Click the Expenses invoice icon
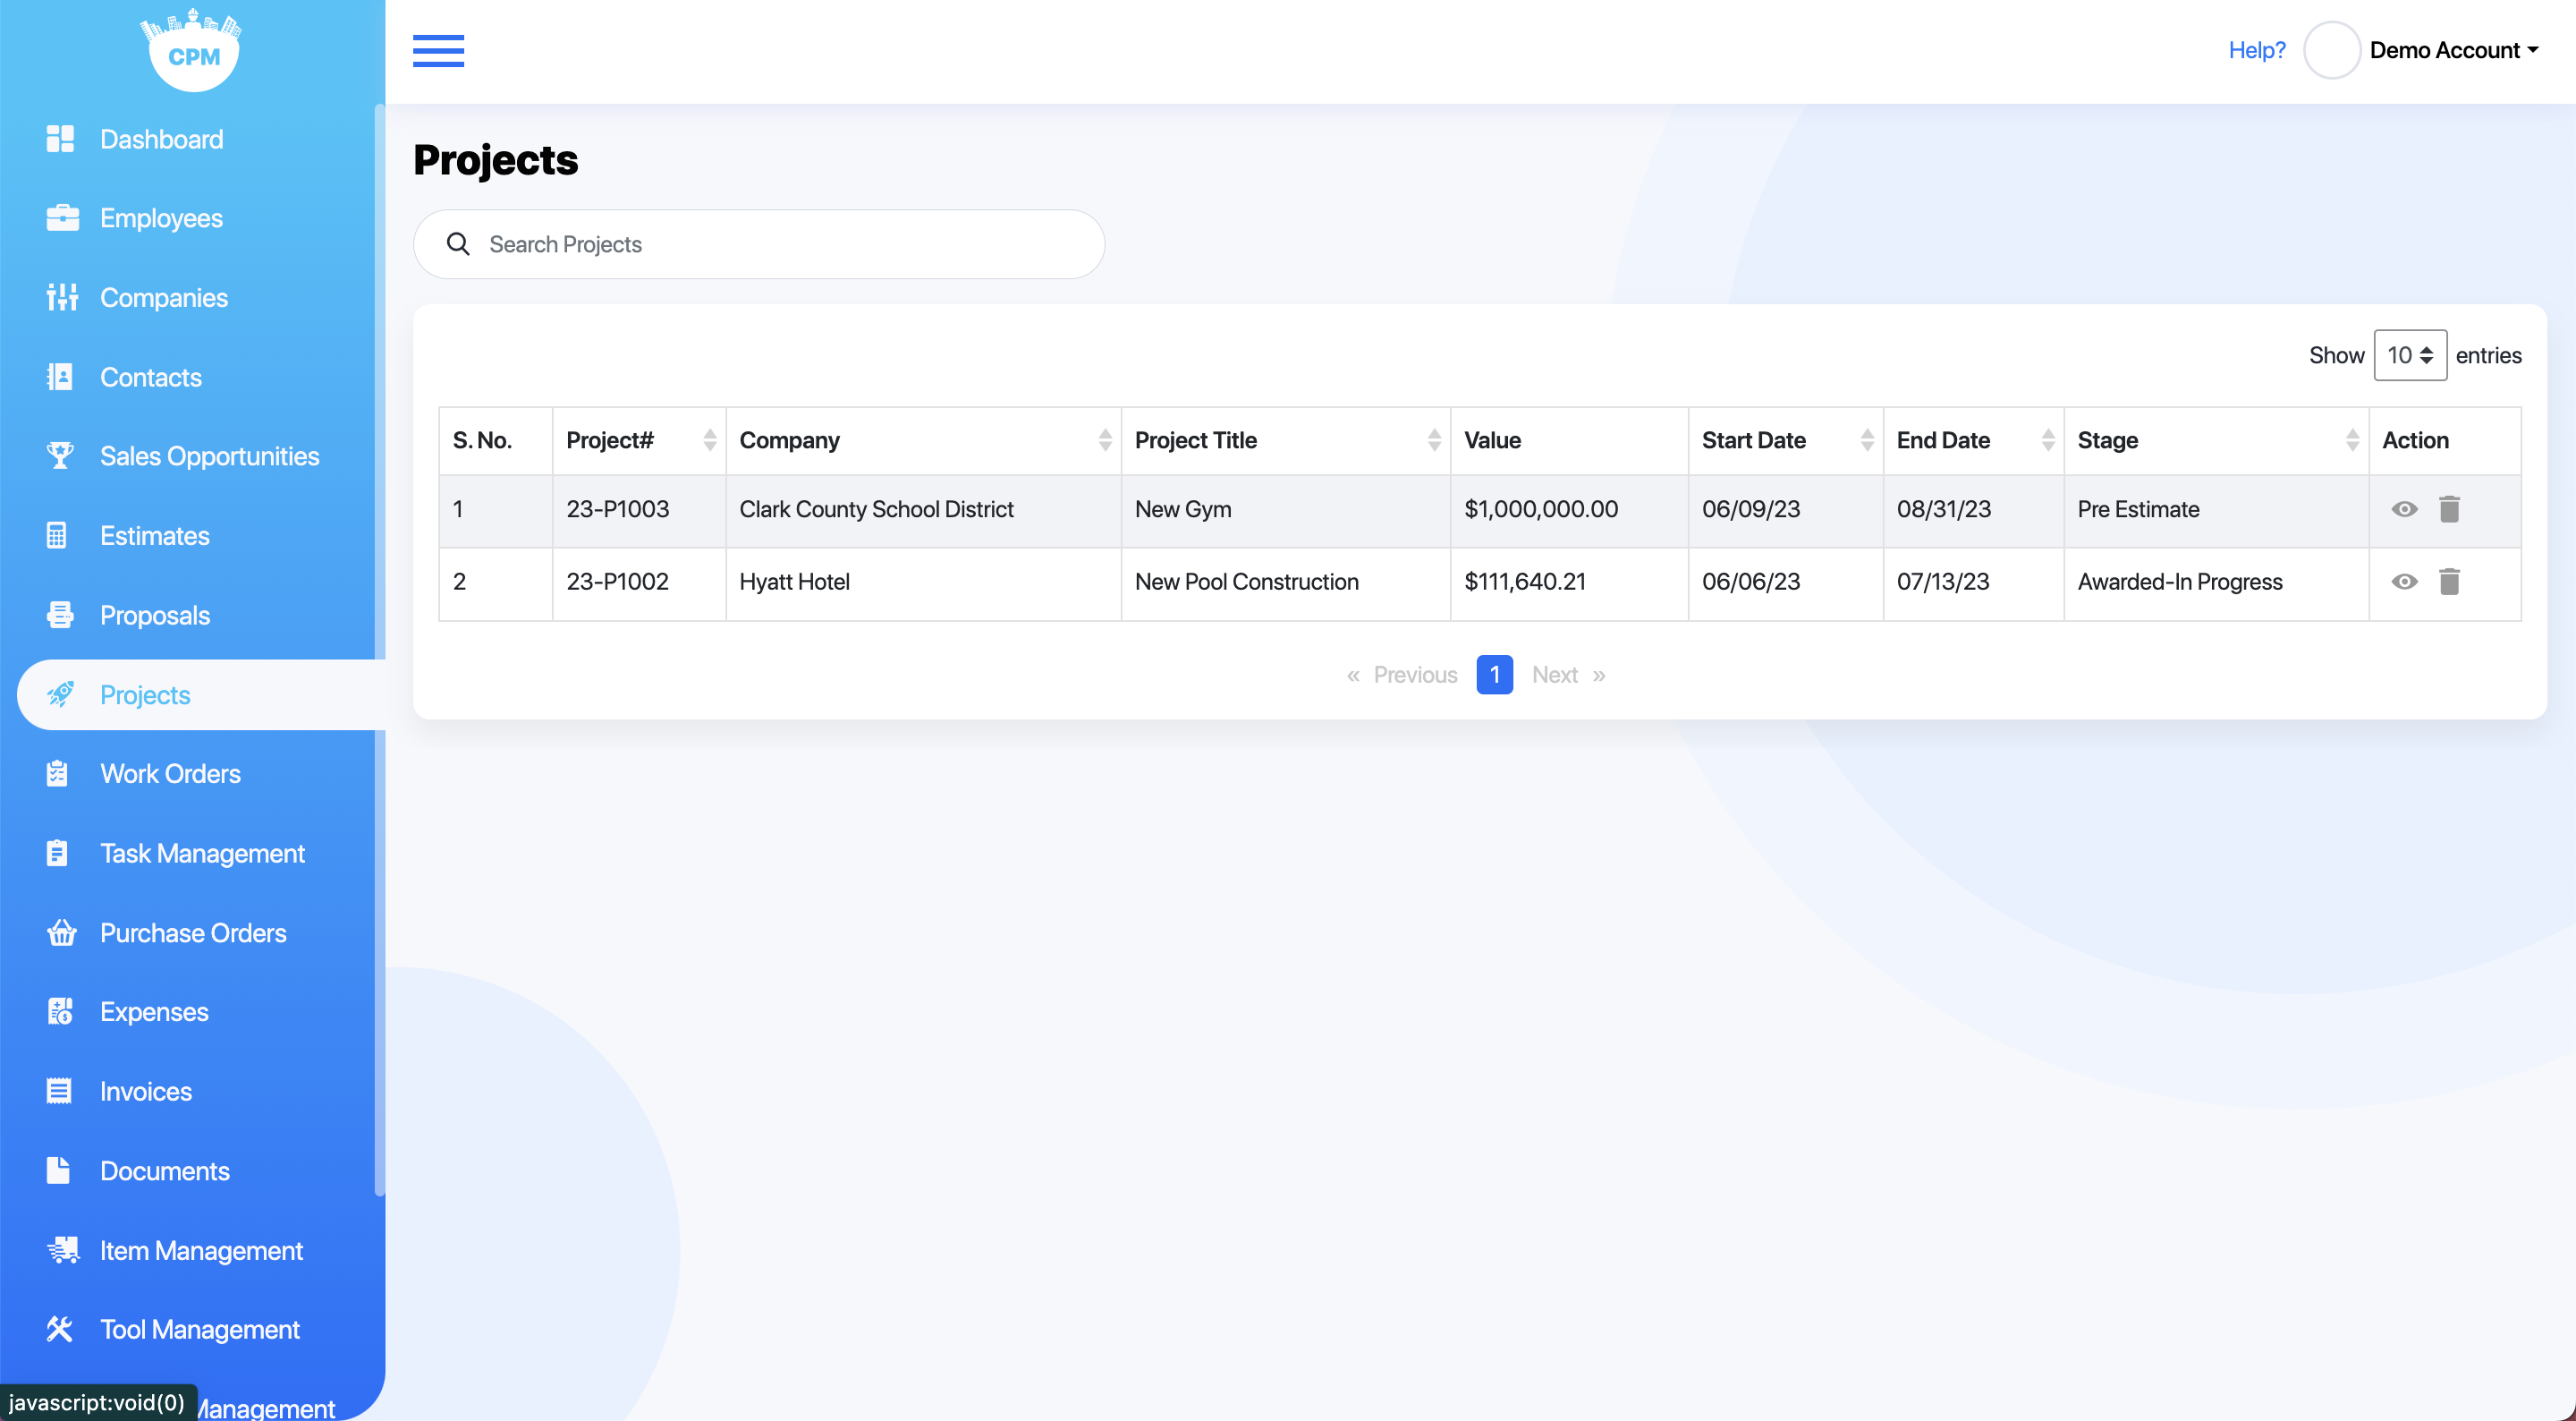This screenshot has width=2576, height=1421. tap(60, 1012)
